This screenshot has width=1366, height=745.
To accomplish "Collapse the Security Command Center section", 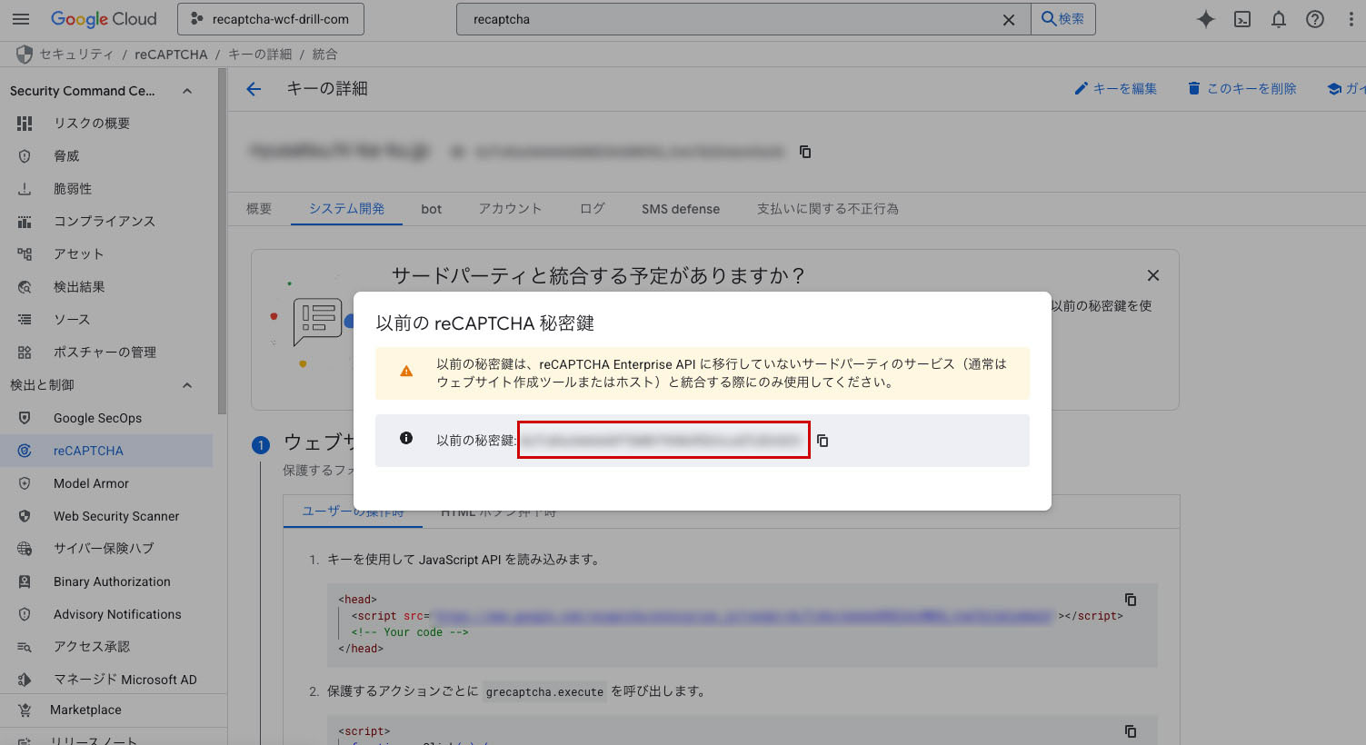I will (187, 91).
